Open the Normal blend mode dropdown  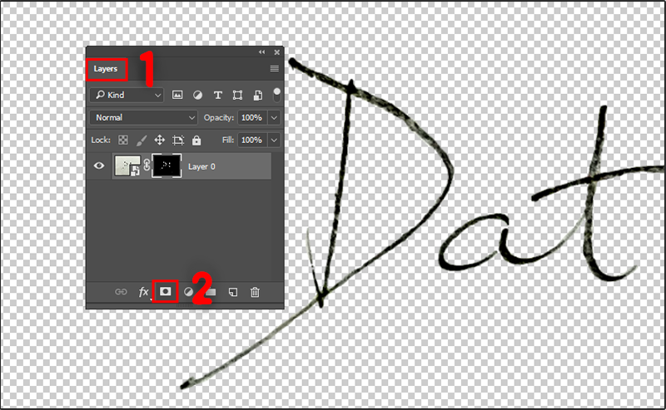coord(143,117)
